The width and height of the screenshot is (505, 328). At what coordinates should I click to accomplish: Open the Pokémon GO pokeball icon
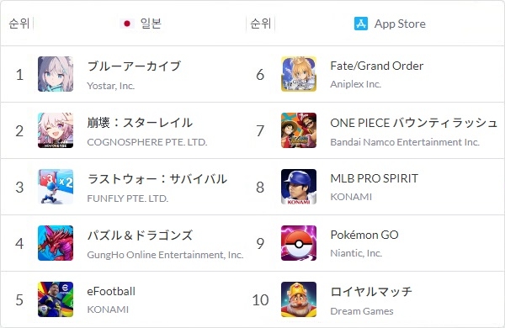point(299,243)
